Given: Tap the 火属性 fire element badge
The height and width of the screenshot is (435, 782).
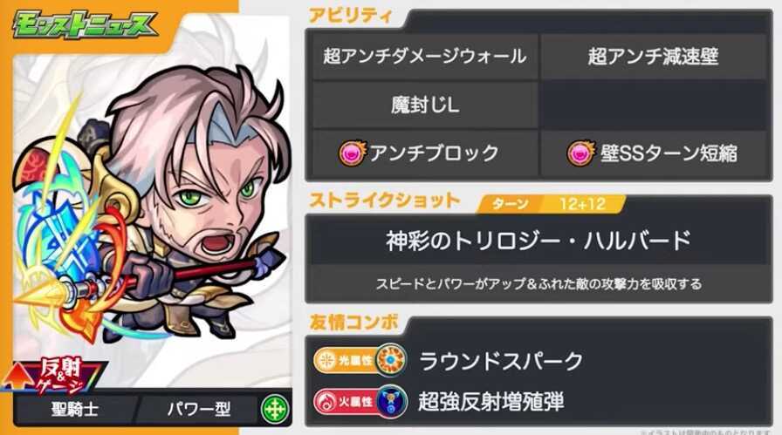Looking at the screenshot, I should tap(345, 401).
